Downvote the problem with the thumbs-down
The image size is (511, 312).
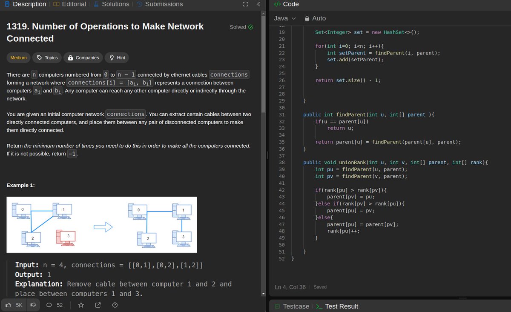coord(33,305)
